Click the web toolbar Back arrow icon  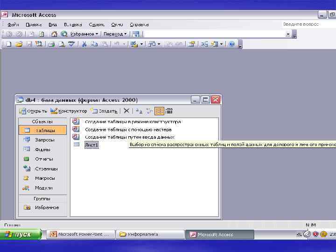tap(9, 34)
